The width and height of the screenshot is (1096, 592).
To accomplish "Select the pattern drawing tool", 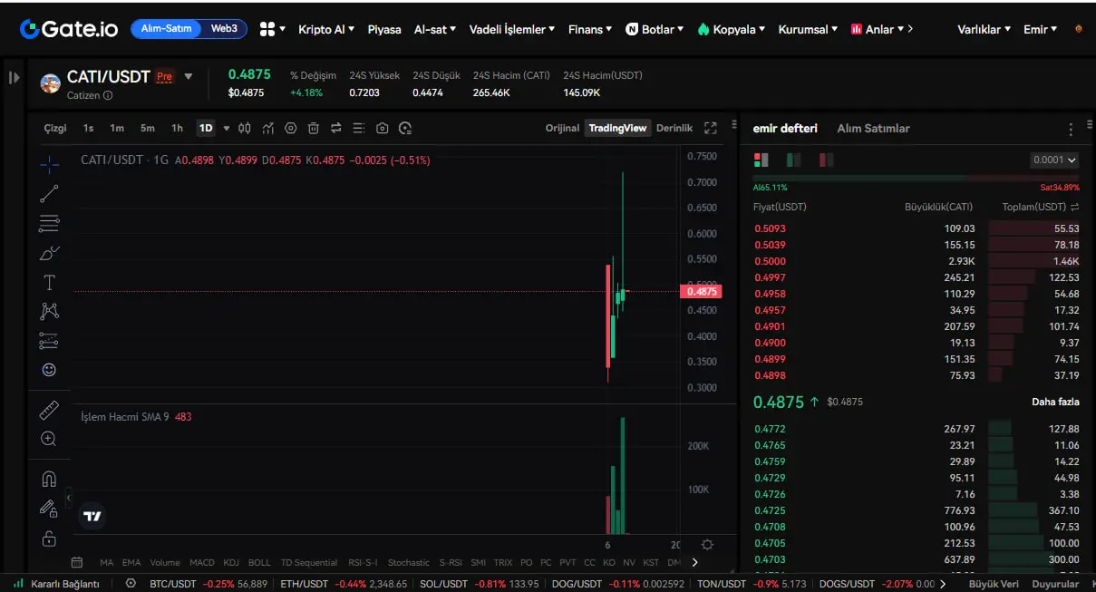I will coord(49,312).
